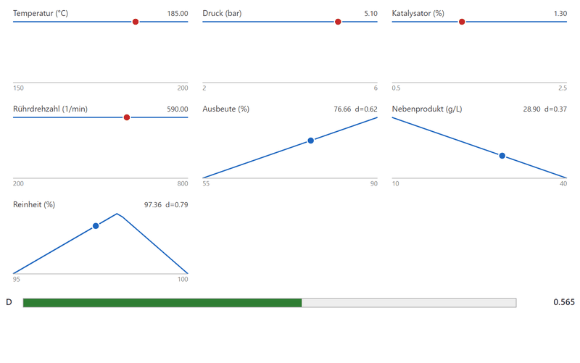The image size is (580, 363).
Task: Click the Nebenprodukt readout 28.90 d=0.37
Action: click(545, 109)
